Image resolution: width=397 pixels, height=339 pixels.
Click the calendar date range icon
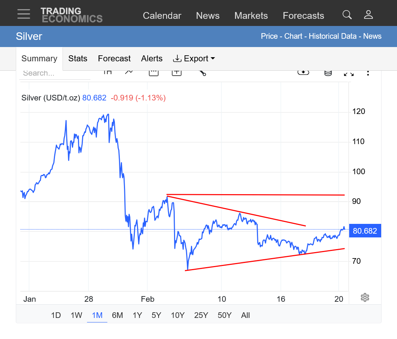[153, 73]
